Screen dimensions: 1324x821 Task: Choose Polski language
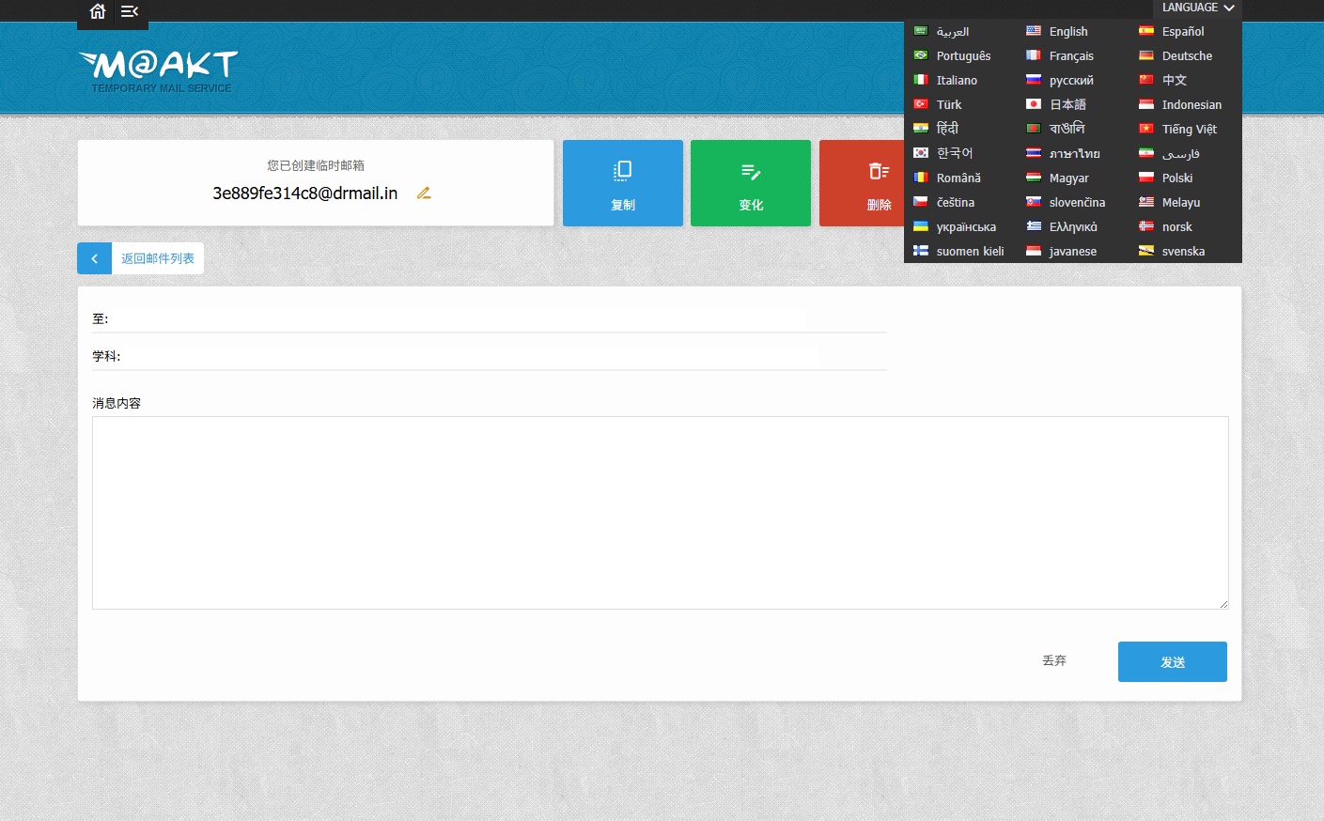pos(1166,178)
